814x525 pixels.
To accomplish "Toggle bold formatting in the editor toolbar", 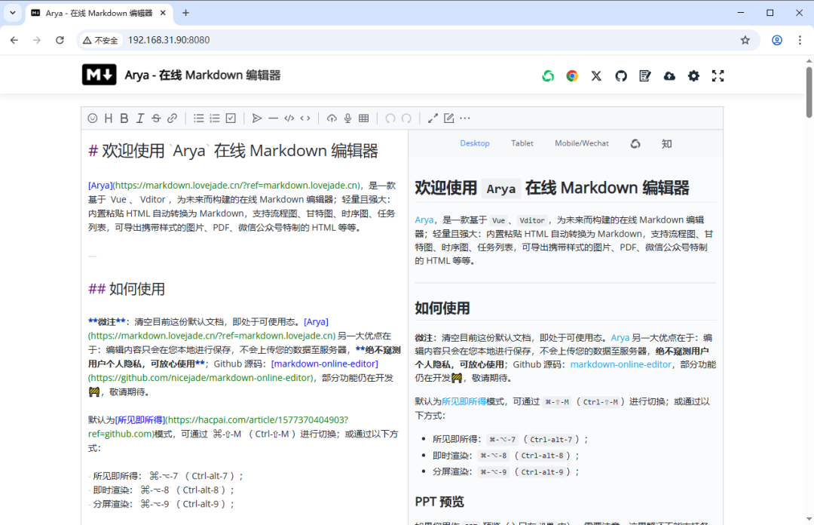I will (x=124, y=118).
